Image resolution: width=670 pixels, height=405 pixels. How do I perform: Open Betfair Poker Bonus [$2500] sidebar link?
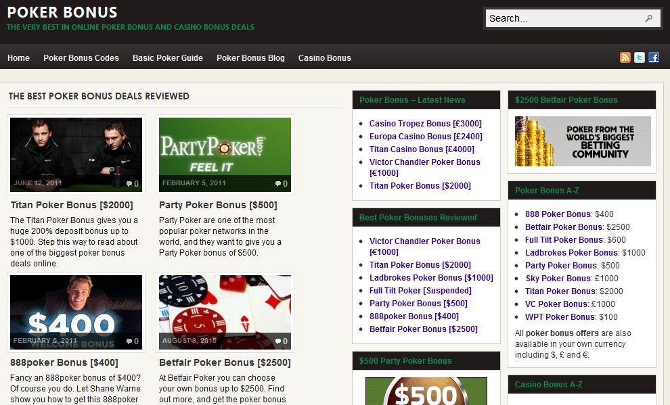pos(424,329)
